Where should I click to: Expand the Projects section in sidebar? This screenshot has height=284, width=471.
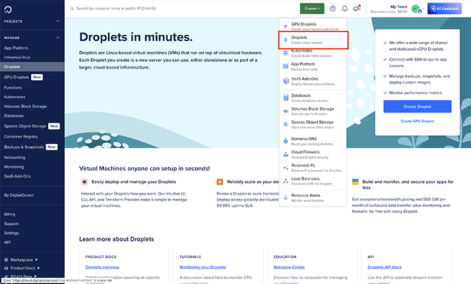tap(58, 21)
